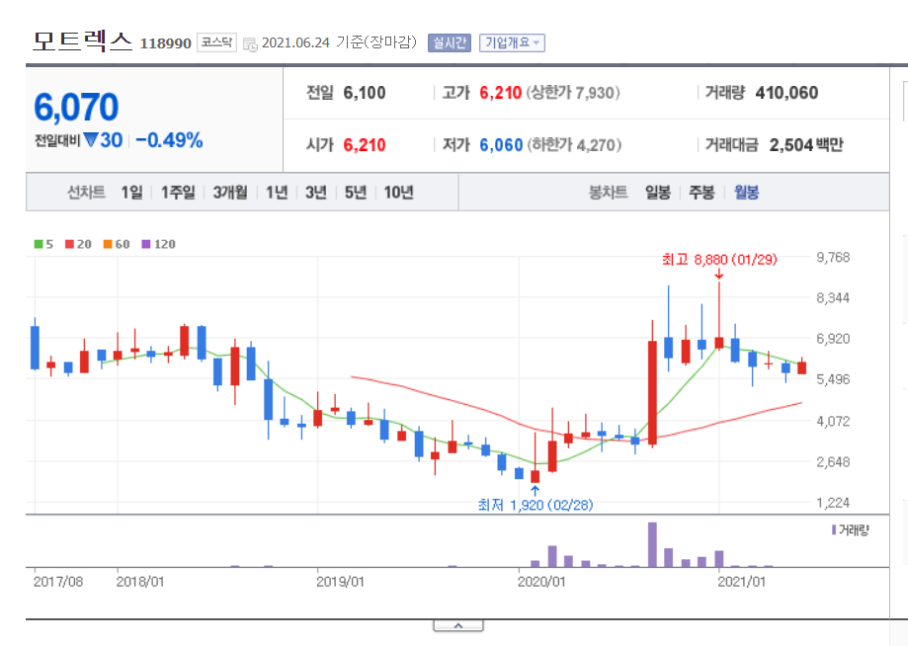Viewport: 908px width, 646px height.
Task: Click the 고가 value 6,210
Action: tap(500, 93)
